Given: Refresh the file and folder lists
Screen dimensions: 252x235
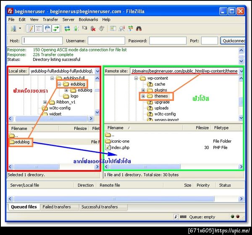Looking at the screenshot, I should [x=67, y=29].
